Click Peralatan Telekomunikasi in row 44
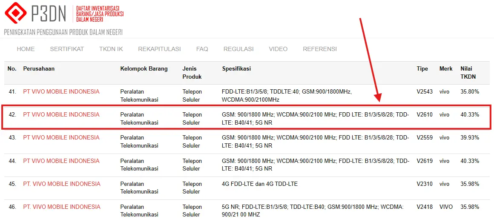 139,165
